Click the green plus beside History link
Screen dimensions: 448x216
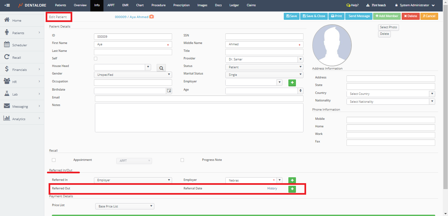(x=292, y=189)
